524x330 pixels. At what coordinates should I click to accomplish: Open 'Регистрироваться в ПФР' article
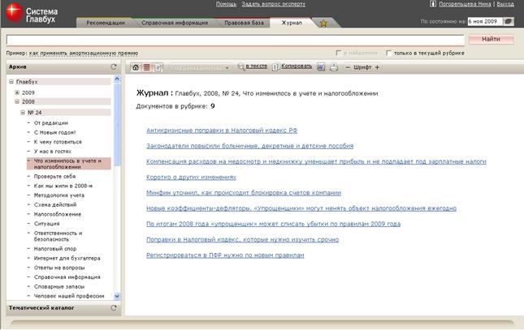click(x=225, y=255)
